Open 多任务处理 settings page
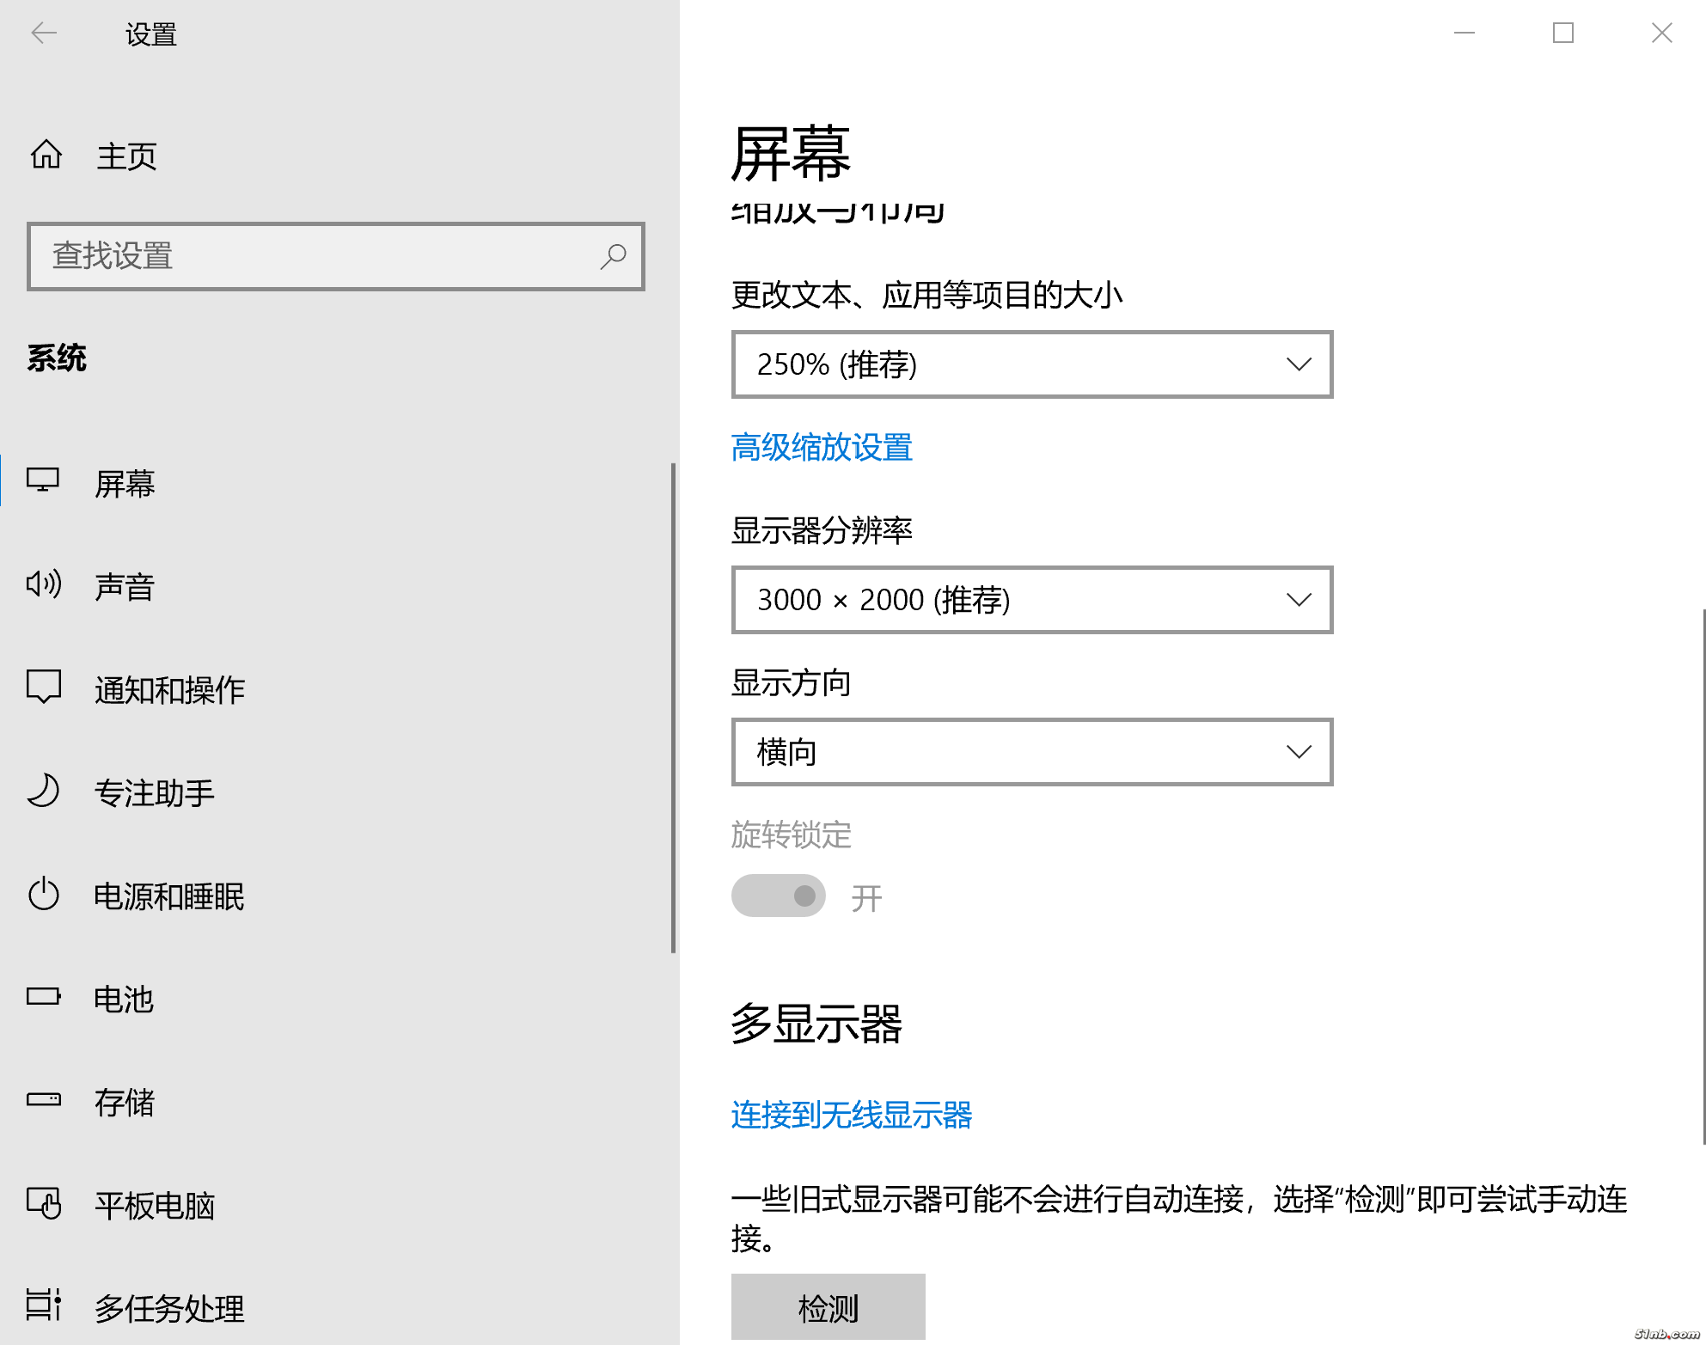Screen dimensions: 1706x1345 tap(169, 1308)
